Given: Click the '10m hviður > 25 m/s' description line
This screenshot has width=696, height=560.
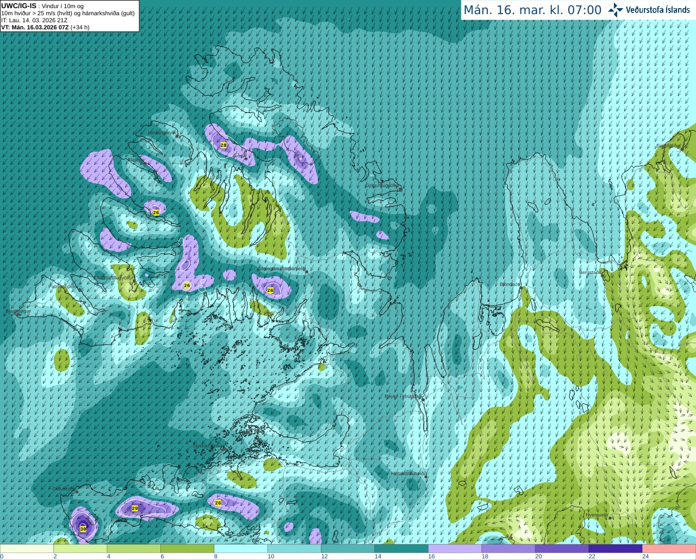Looking at the screenshot, I should (x=68, y=13).
